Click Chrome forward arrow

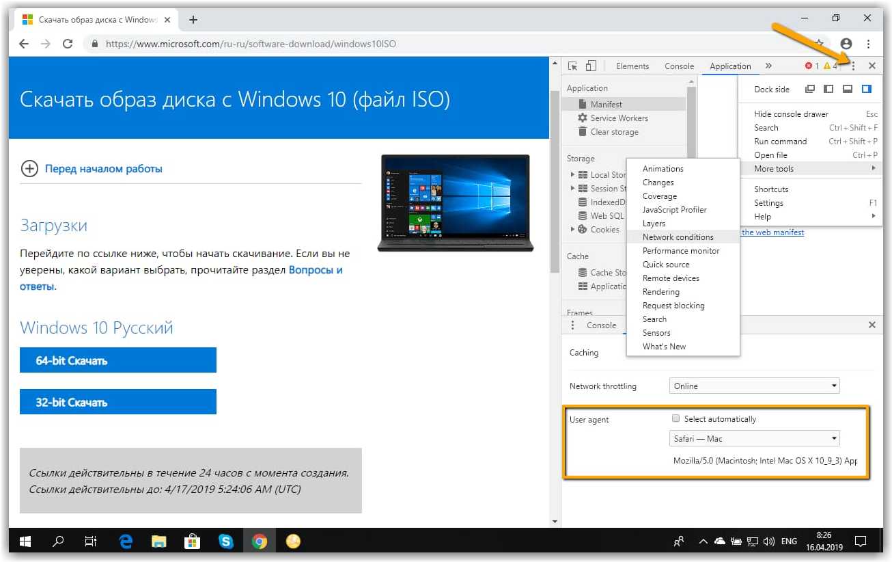pos(46,44)
